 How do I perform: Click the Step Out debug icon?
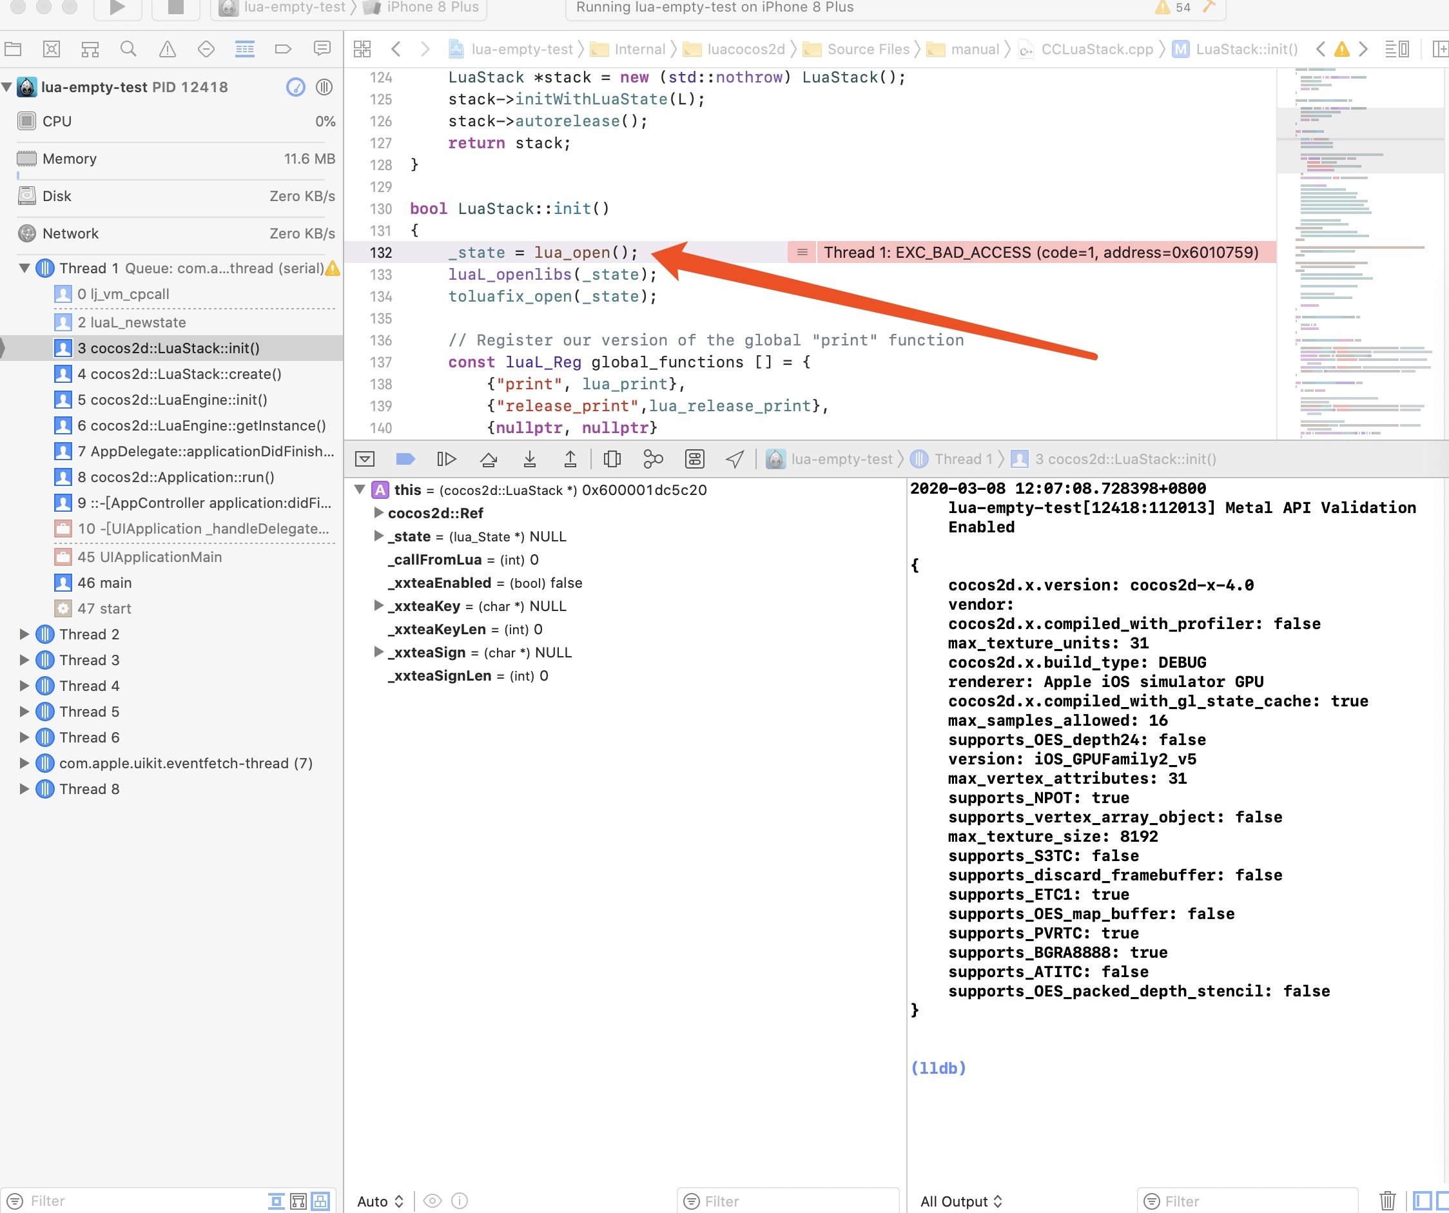tap(570, 459)
